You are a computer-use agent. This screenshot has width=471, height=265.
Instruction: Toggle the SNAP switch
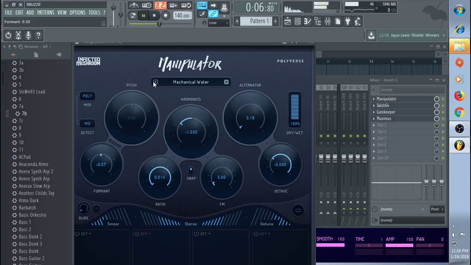[191, 170]
